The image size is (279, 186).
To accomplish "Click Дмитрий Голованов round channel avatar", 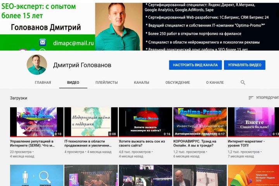I will click(x=37, y=65).
